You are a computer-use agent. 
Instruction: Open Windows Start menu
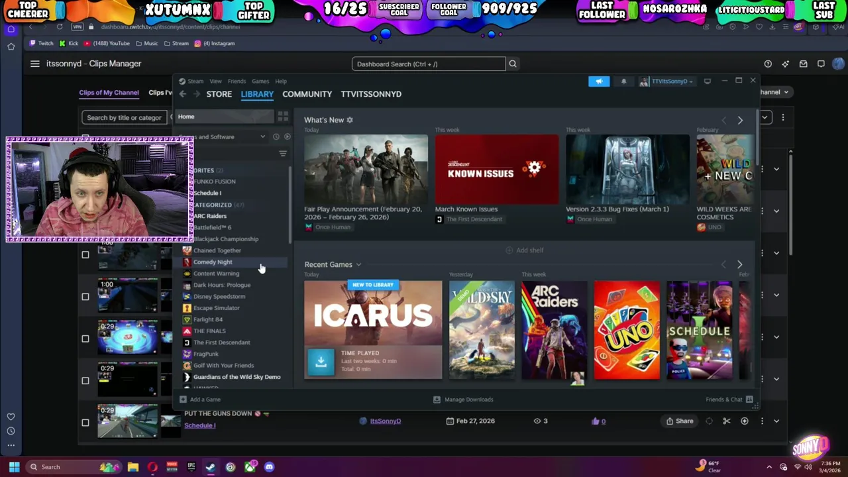(x=14, y=467)
